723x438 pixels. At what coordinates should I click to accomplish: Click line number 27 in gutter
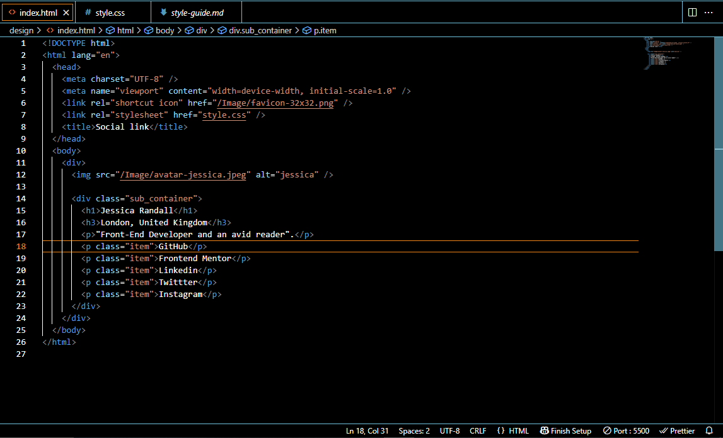(x=21, y=354)
